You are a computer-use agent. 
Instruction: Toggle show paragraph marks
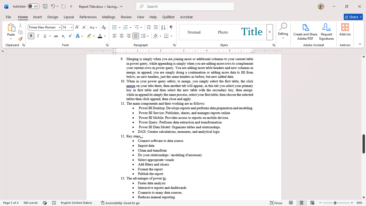click(171, 27)
